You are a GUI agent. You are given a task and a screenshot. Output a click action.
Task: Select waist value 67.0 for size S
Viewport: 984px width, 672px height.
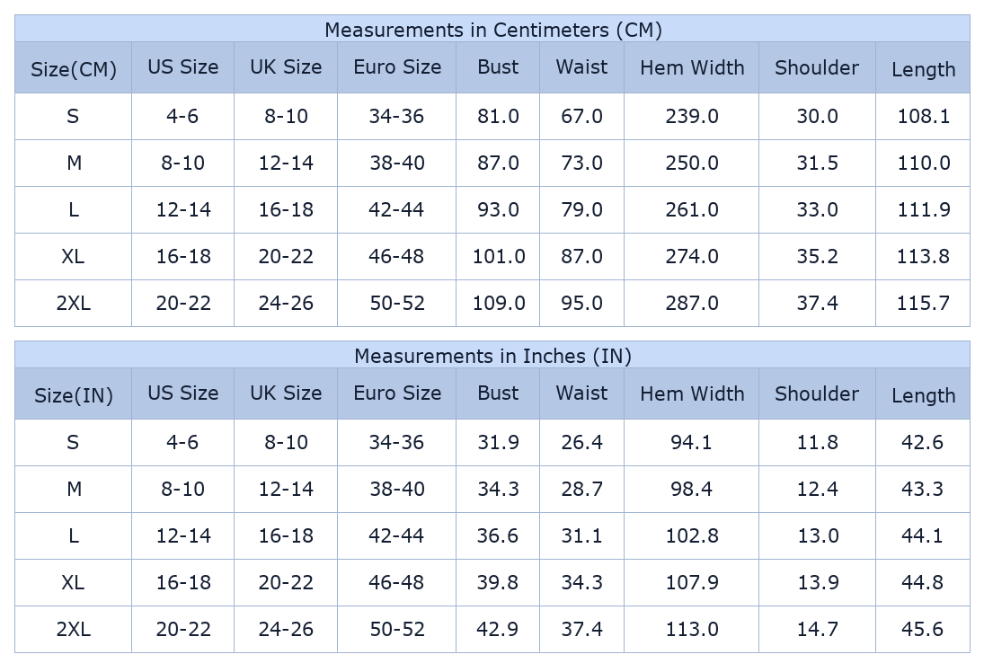tap(581, 117)
